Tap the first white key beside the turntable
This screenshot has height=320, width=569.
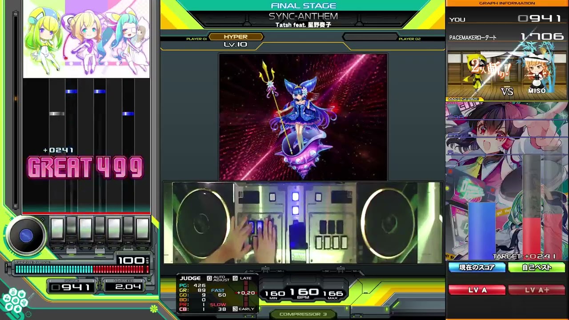coord(57,229)
